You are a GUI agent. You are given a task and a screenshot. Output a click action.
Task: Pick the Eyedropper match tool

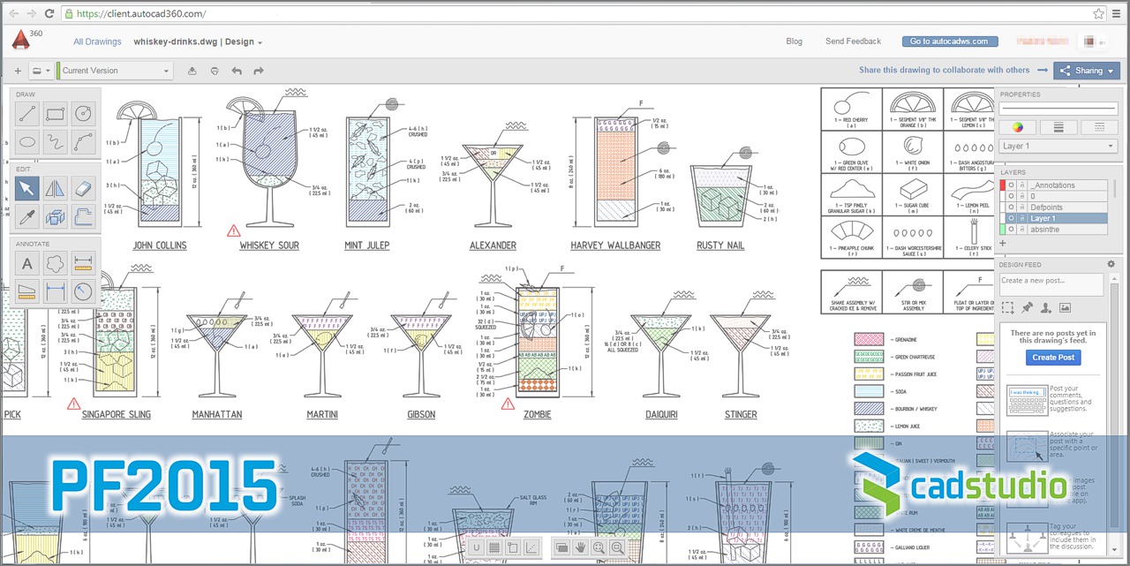pyautogui.click(x=27, y=215)
